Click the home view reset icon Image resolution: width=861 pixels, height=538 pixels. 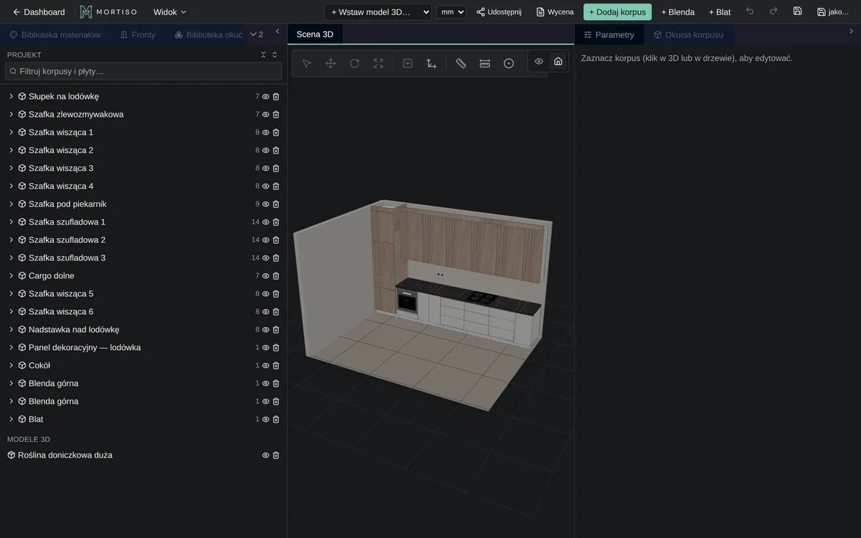(x=558, y=61)
